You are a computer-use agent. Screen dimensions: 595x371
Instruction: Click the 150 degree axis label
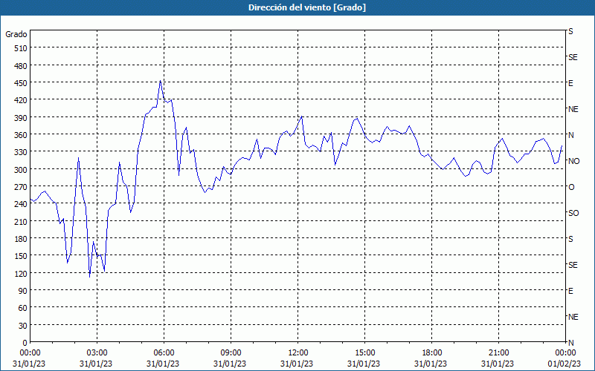pyautogui.click(x=22, y=256)
